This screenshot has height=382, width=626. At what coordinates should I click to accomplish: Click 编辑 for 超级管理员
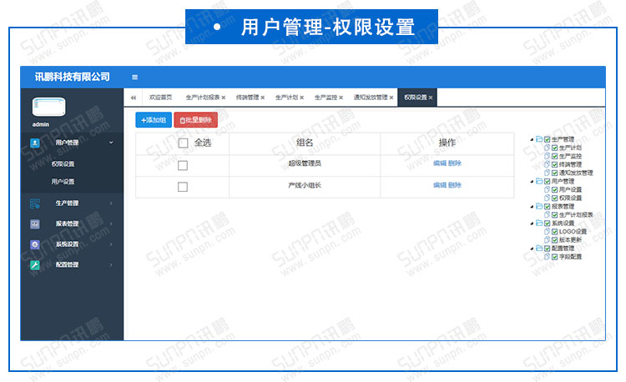point(440,163)
